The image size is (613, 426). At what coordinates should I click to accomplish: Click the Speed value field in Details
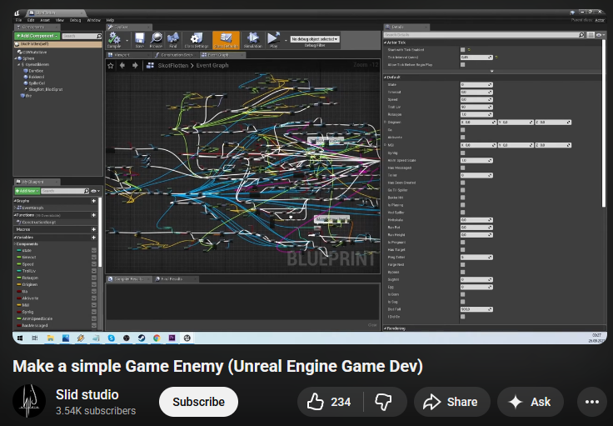476,99
